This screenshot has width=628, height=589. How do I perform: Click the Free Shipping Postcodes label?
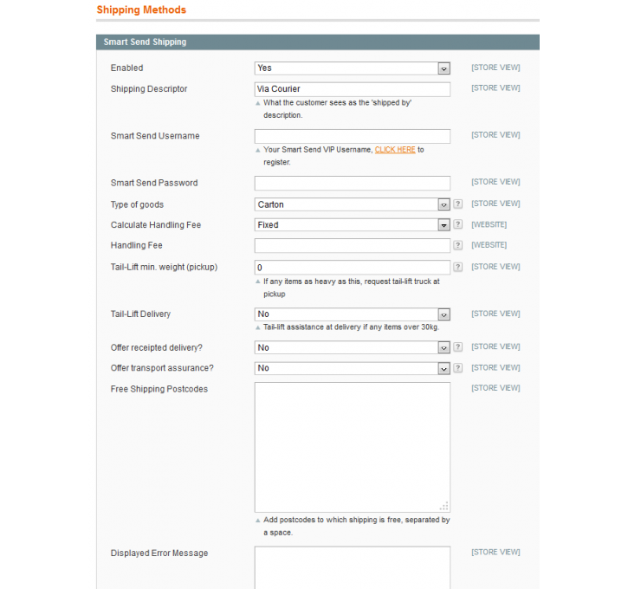coord(159,389)
